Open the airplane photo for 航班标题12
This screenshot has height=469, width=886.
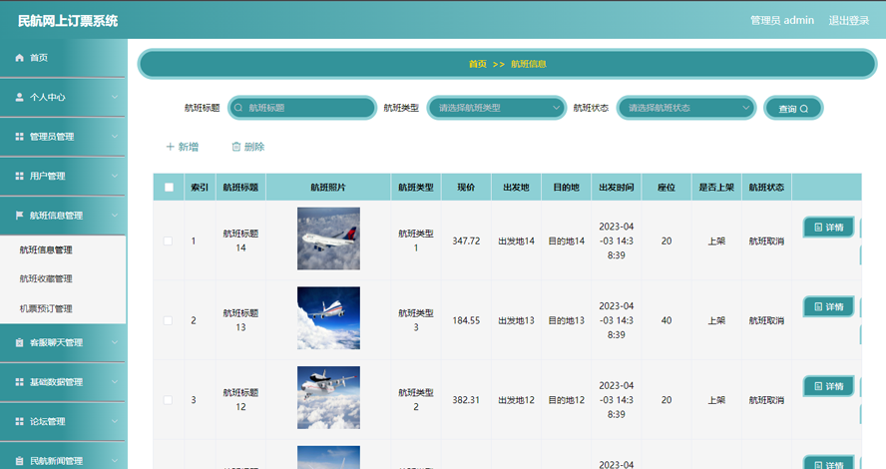[x=328, y=398]
